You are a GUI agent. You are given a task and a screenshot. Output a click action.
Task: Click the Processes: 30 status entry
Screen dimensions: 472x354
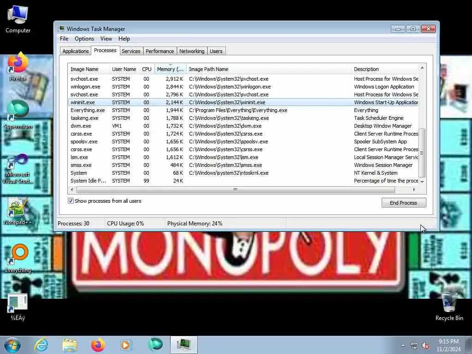pos(73,224)
